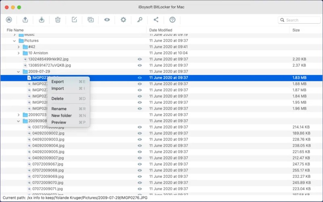
Task: Choose Preview from the context menu
Action: pos(68,122)
